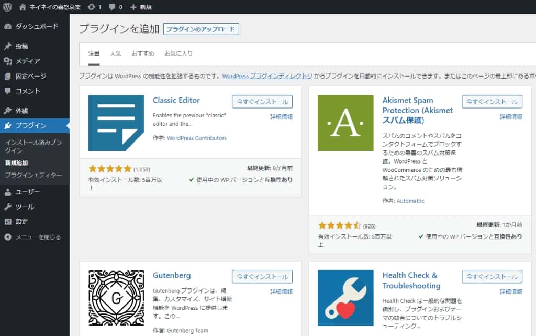Click the メディア label in sidebar
This screenshot has width=536, height=336.
click(x=28, y=61)
